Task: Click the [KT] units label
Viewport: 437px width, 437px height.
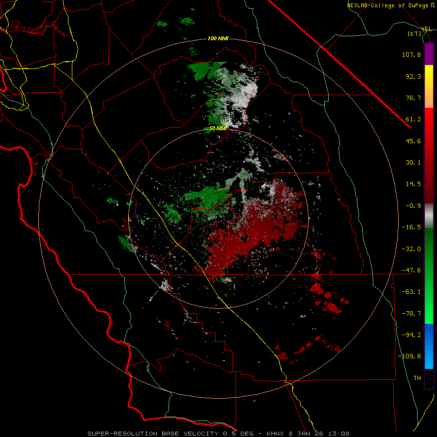Action: point(415,34)
